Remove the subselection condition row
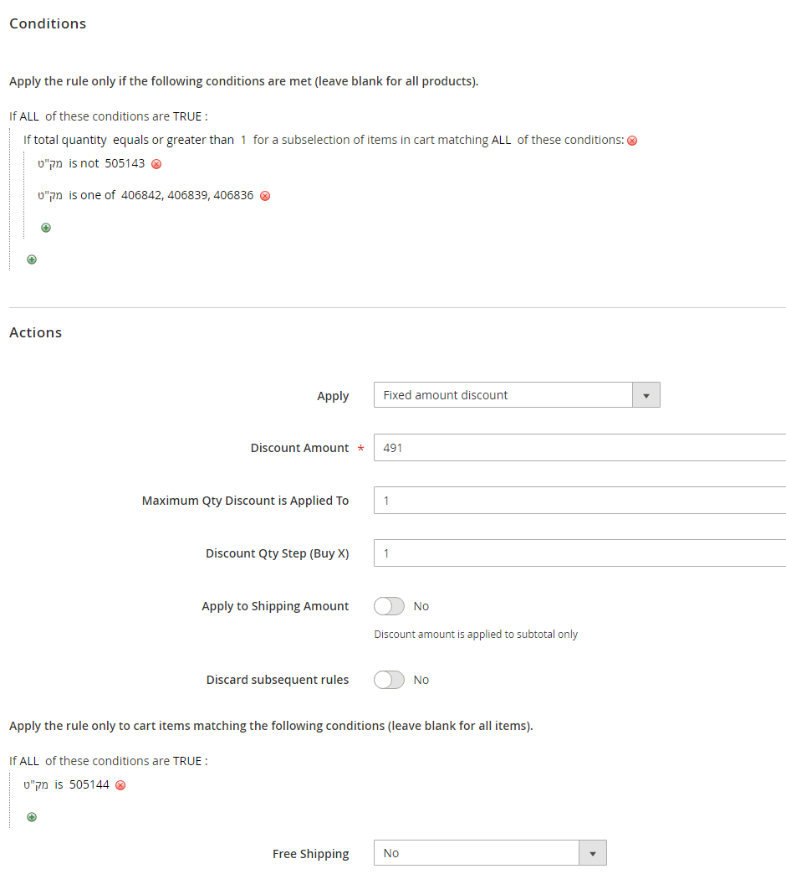The width and height of the screenshot is (786, 874). [x=633, y=140]
